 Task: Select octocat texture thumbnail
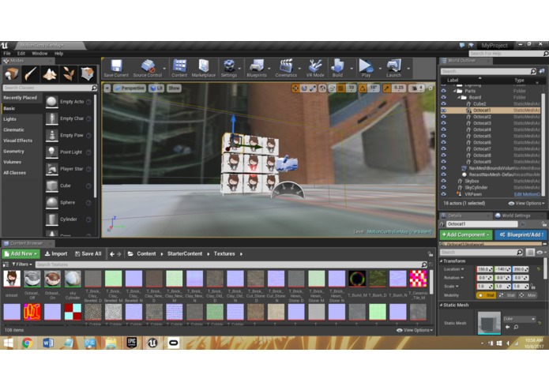pos(12,279)
